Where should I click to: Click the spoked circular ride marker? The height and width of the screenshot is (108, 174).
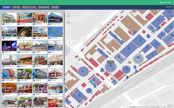point(83,71)
